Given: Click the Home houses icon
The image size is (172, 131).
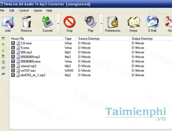Looking at the screenshot, I should click(133, 22).
